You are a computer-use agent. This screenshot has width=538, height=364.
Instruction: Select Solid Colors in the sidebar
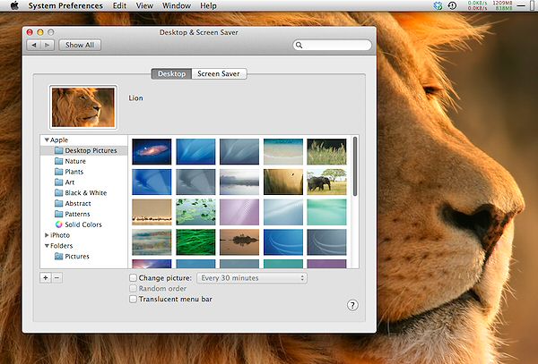point(84,224)
